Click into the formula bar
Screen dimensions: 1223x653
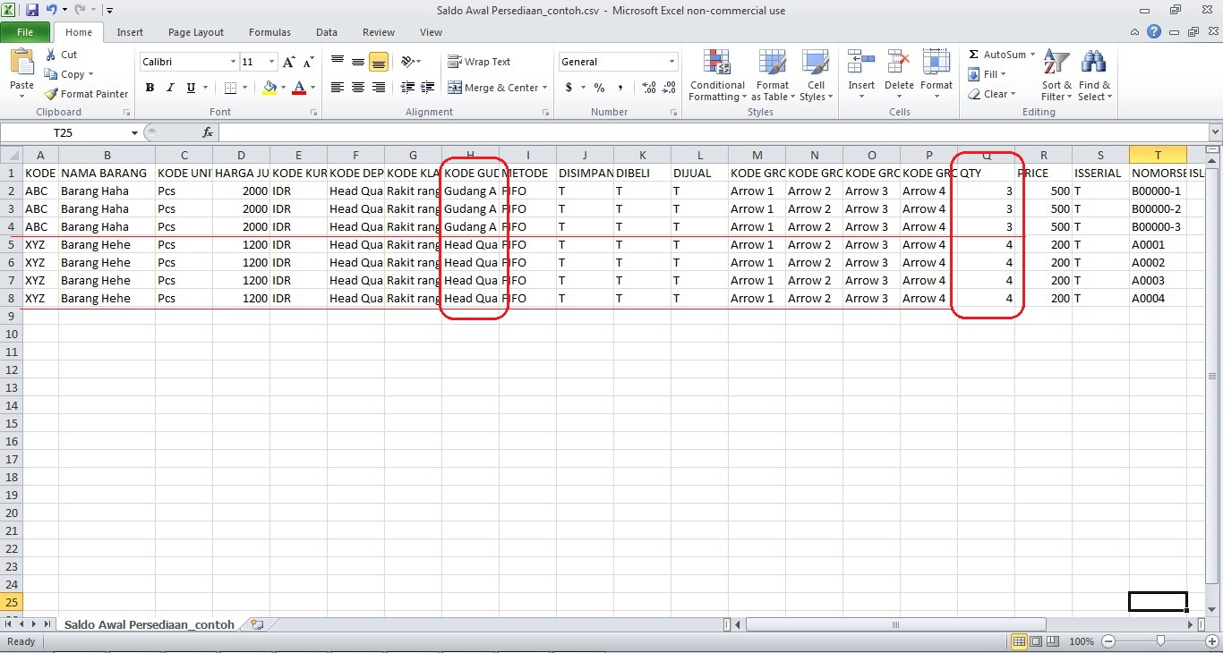tap(712, 132)
